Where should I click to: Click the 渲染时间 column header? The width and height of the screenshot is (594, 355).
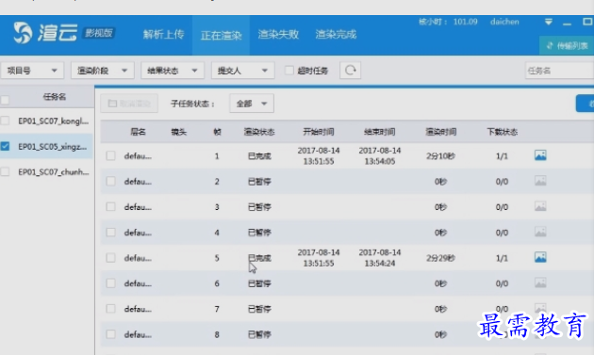(x=440, y=132)
